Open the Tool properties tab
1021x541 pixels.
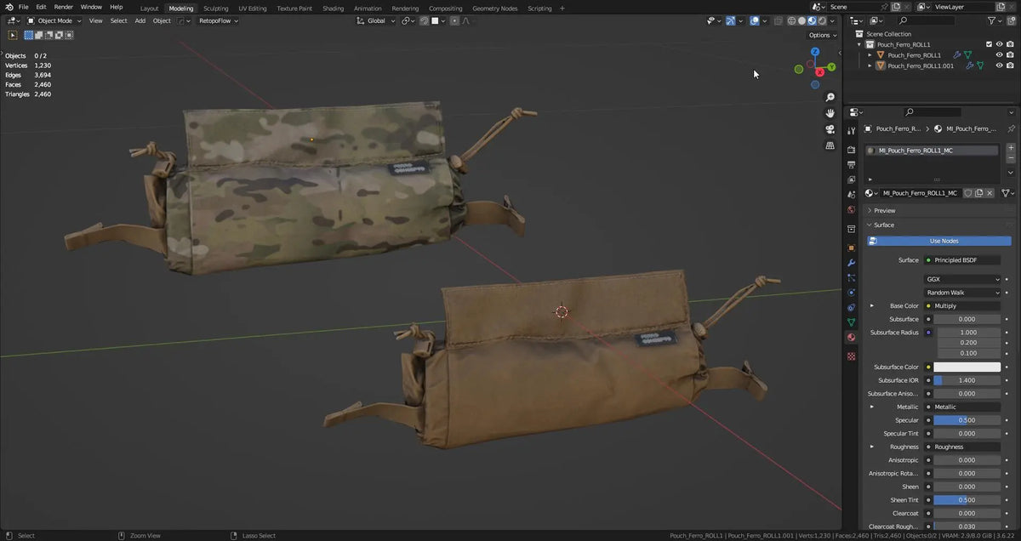click(851, 131)
